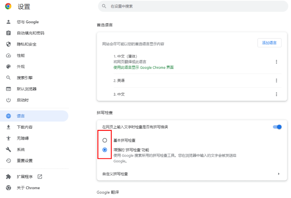Open the 重置设置 section
Image resolution: width=291 pixels, height=198 pixels.
(34, 161)
